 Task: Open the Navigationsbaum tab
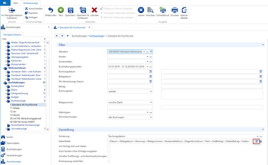12,35
